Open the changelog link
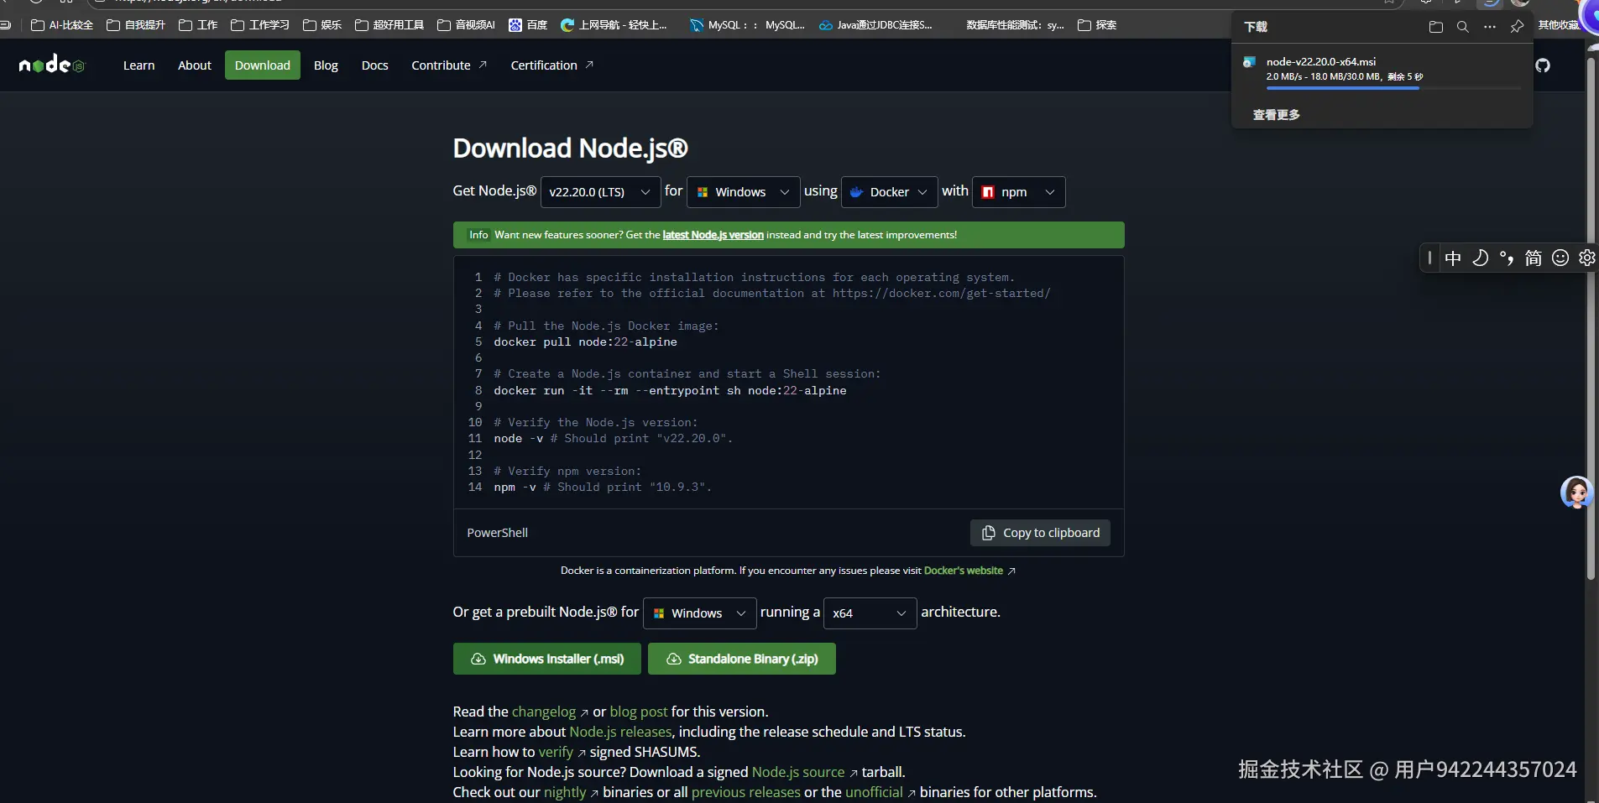Image resolution: width=1599 pixels, height=803 pixels. (544, 712)
